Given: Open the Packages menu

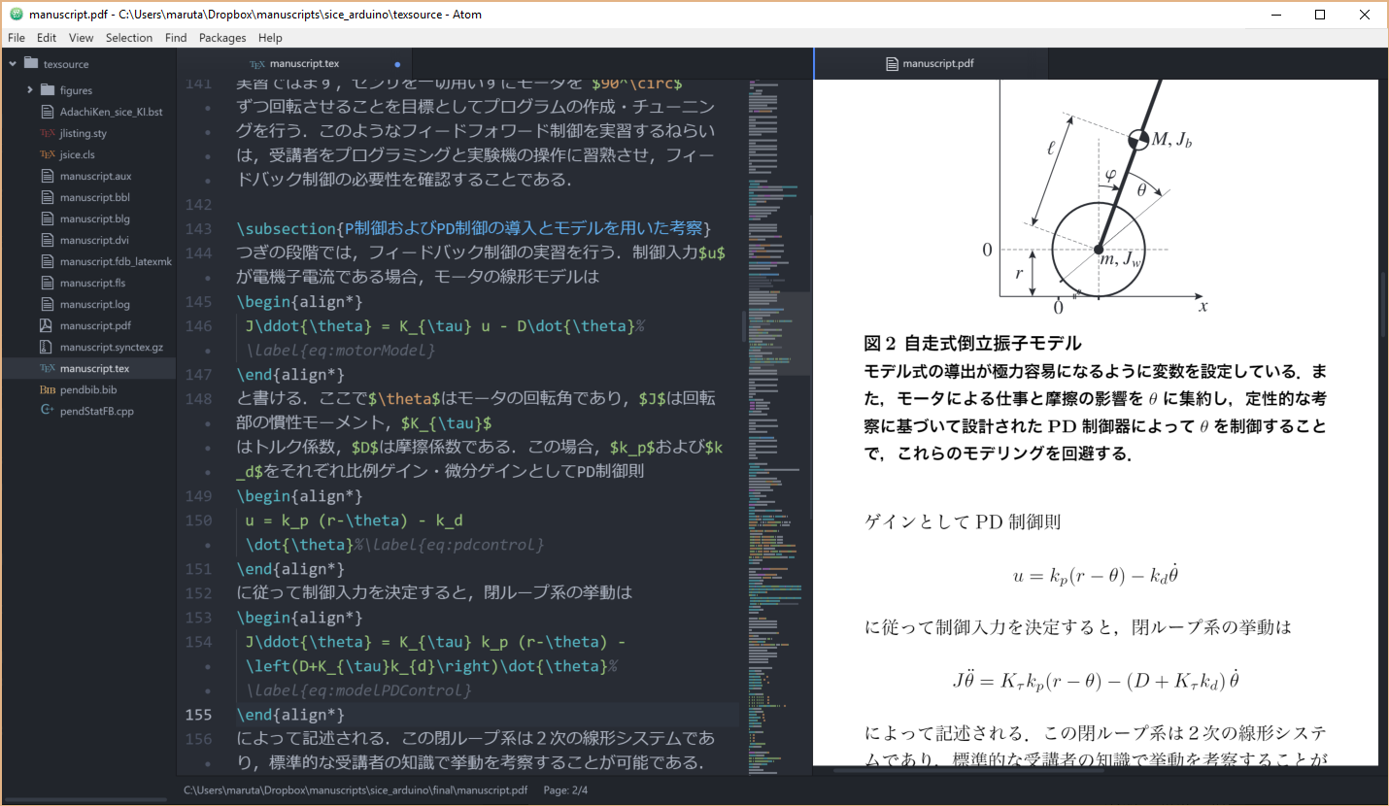Looking at the screenshot, I should pos(222,38).
